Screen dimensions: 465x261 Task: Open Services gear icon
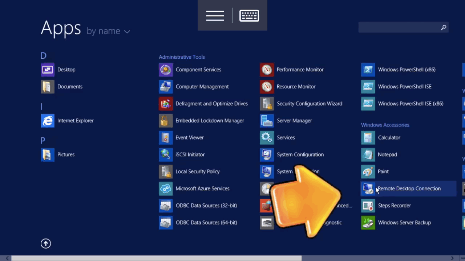[x=267, y=138]
